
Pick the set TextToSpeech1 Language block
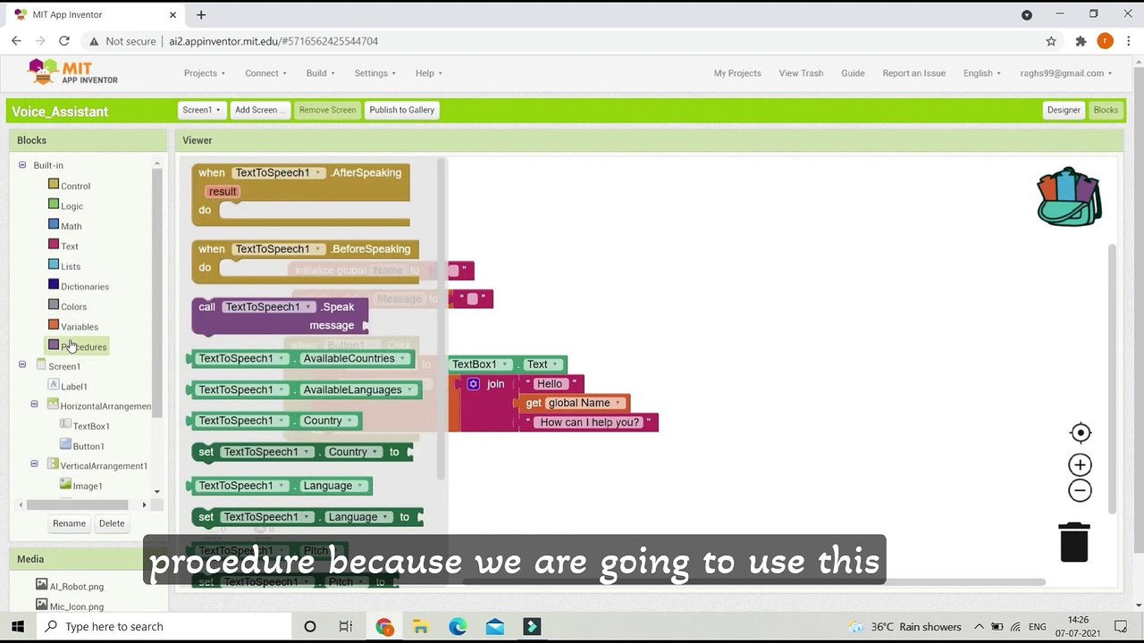coord(306,517)
